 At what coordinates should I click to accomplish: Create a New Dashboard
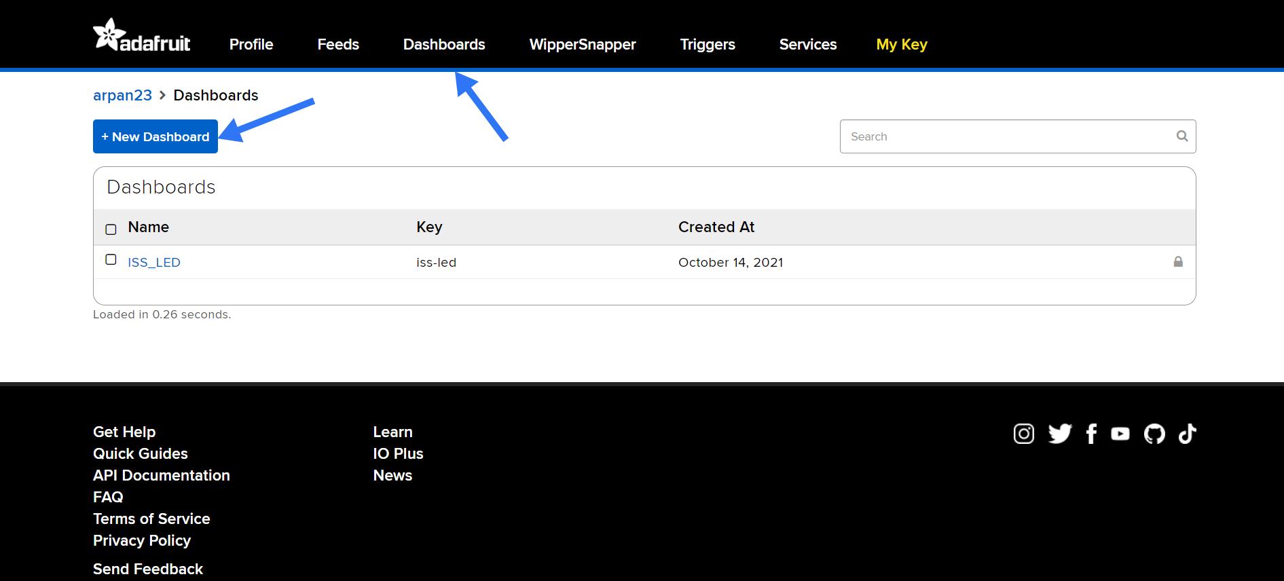[155, 136]
